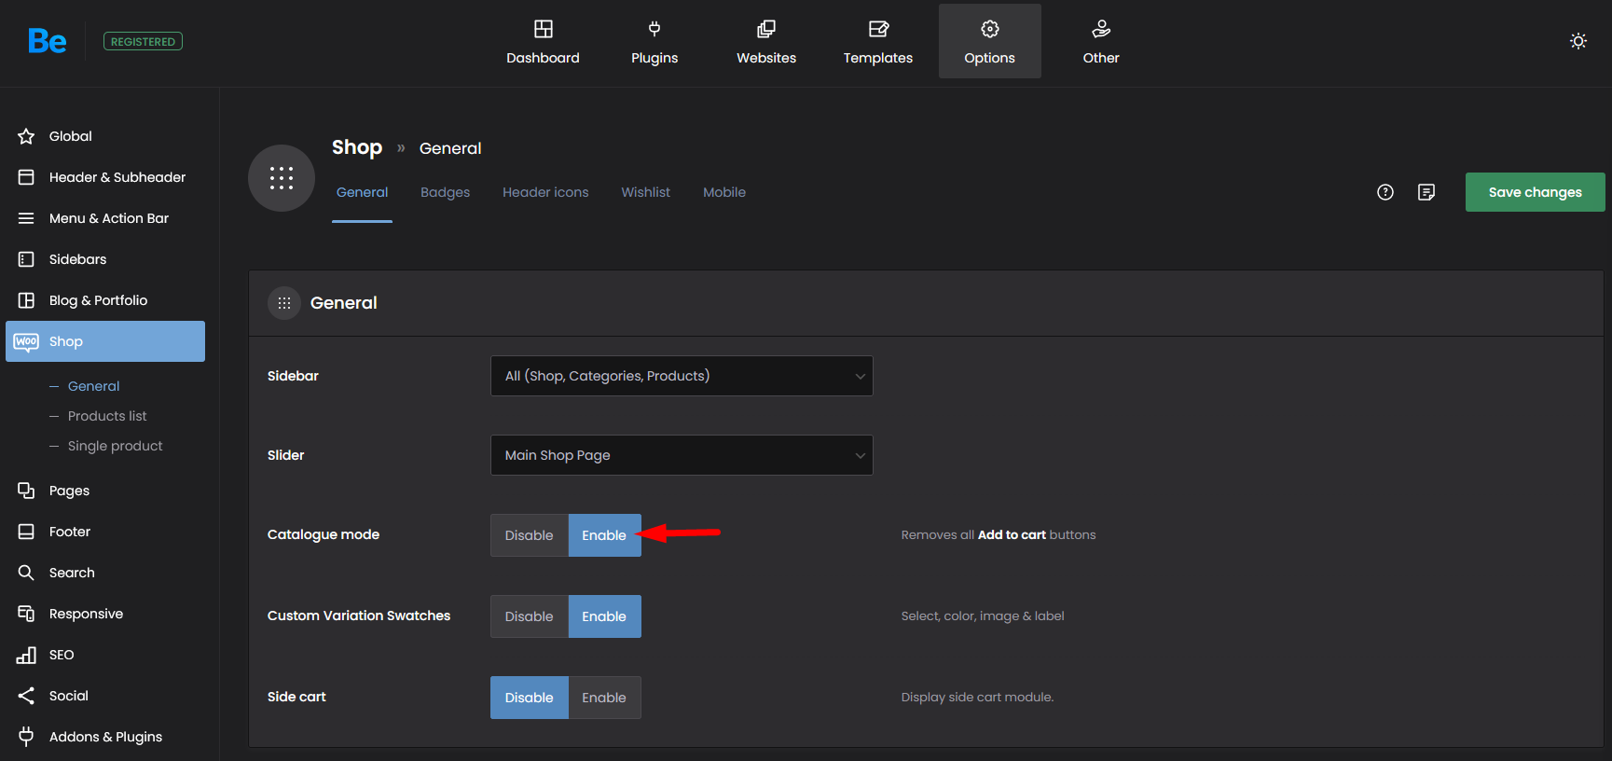1612x761 pixels.
Task: Open Single product submenu item
Action: (115, 446)
